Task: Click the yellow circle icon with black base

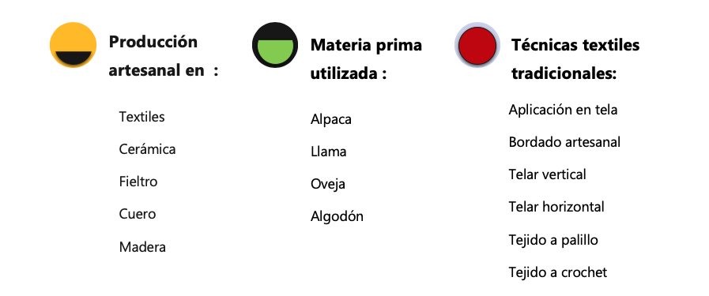Action: click(x=73, y=45)
